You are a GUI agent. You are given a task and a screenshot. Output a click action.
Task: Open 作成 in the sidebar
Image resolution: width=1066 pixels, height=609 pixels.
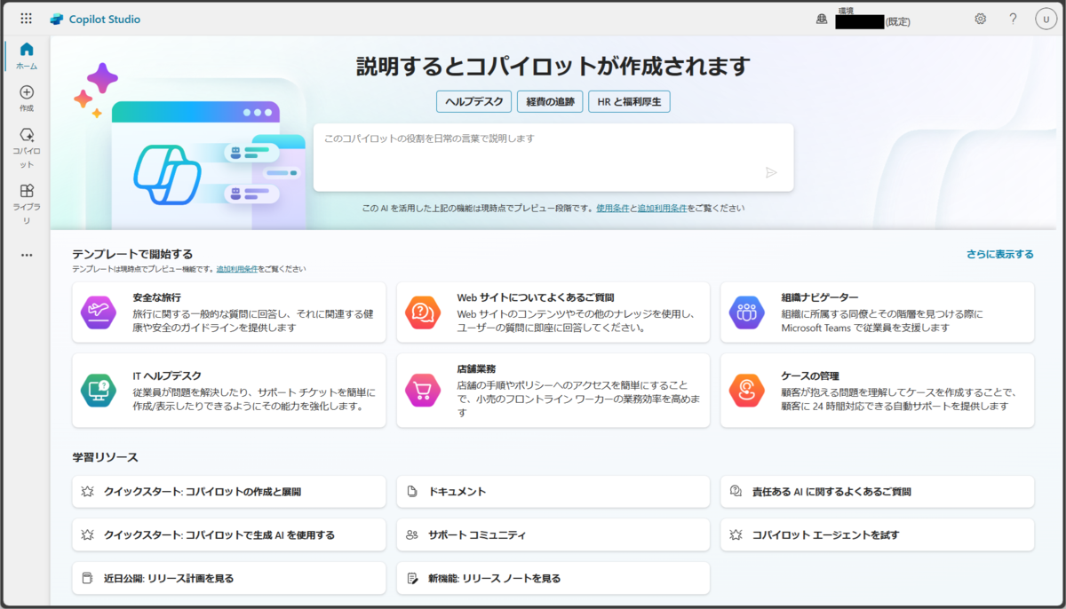pos(27,99)
